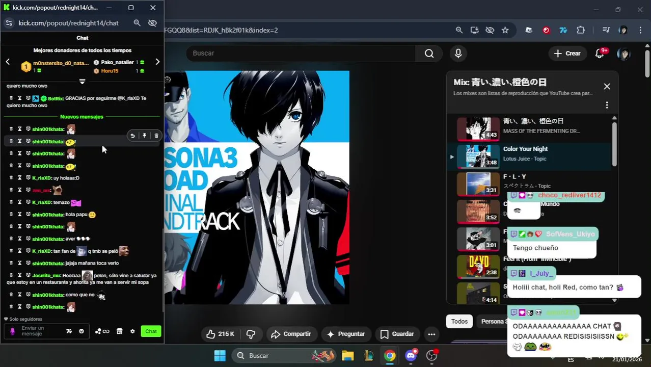
Task: Open emoji picker in chat input
Action: point(82,331)
